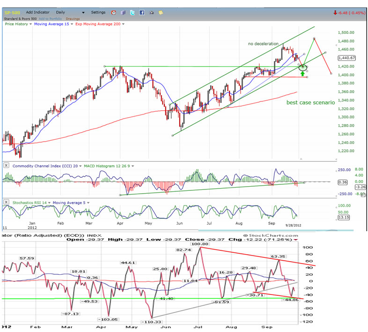368x332 pixels.
Task: Open the Add Indicator menu
Action: tap(39, 12)
